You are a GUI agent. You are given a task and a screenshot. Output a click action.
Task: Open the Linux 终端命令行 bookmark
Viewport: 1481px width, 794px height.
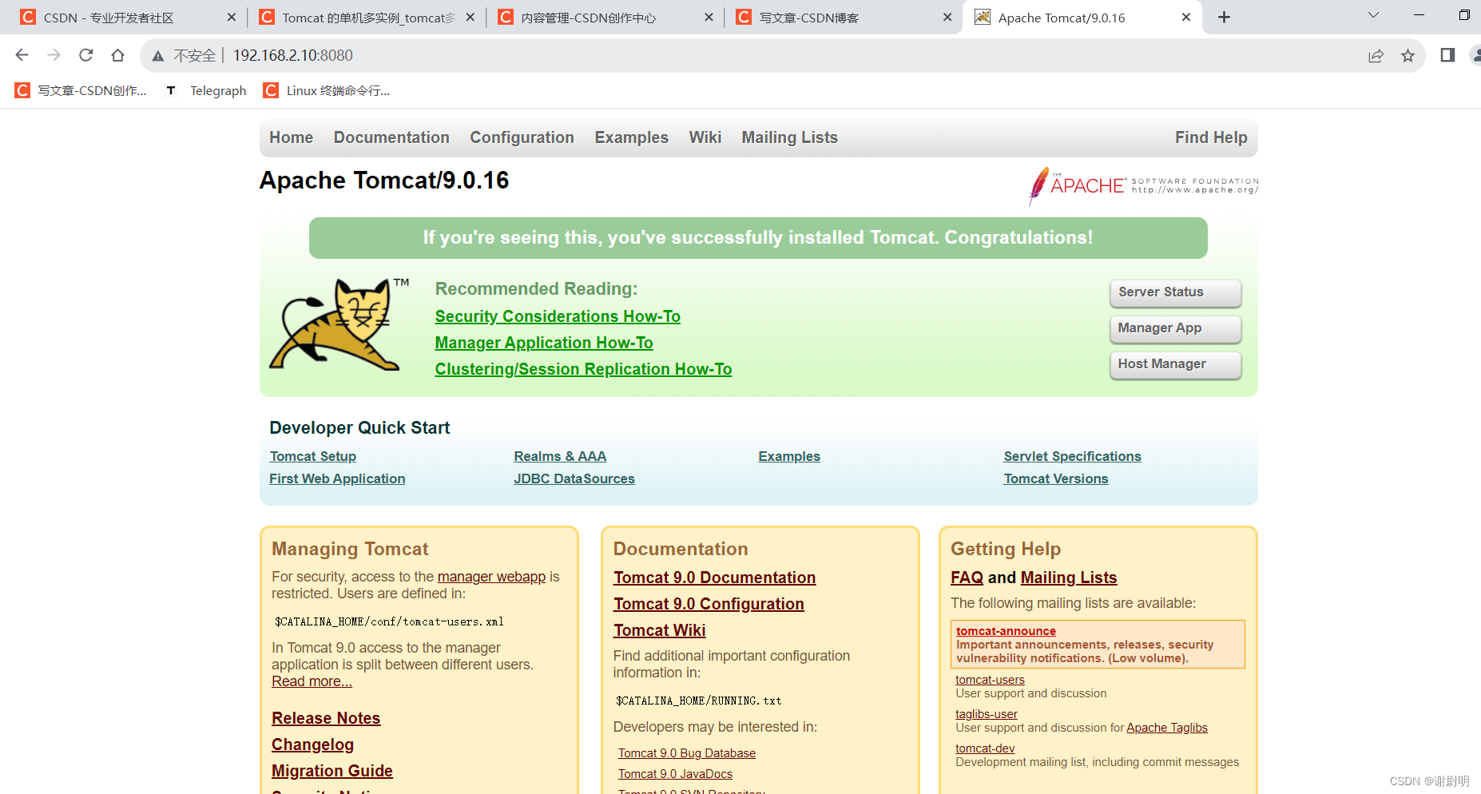327,90
